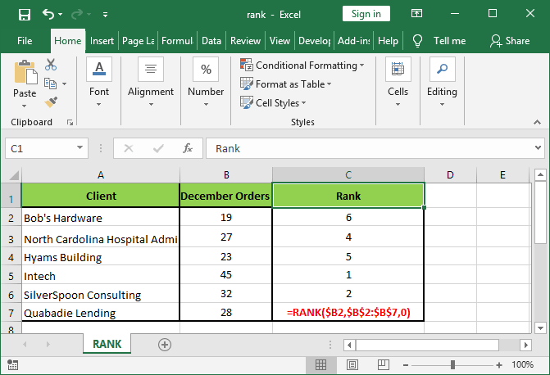Open Conditional Formatting menu
This screenshot has height=375, width=550.
click(302, 66)
